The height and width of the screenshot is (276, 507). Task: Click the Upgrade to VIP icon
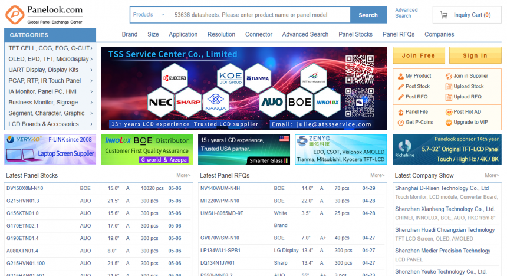(449, 123)
